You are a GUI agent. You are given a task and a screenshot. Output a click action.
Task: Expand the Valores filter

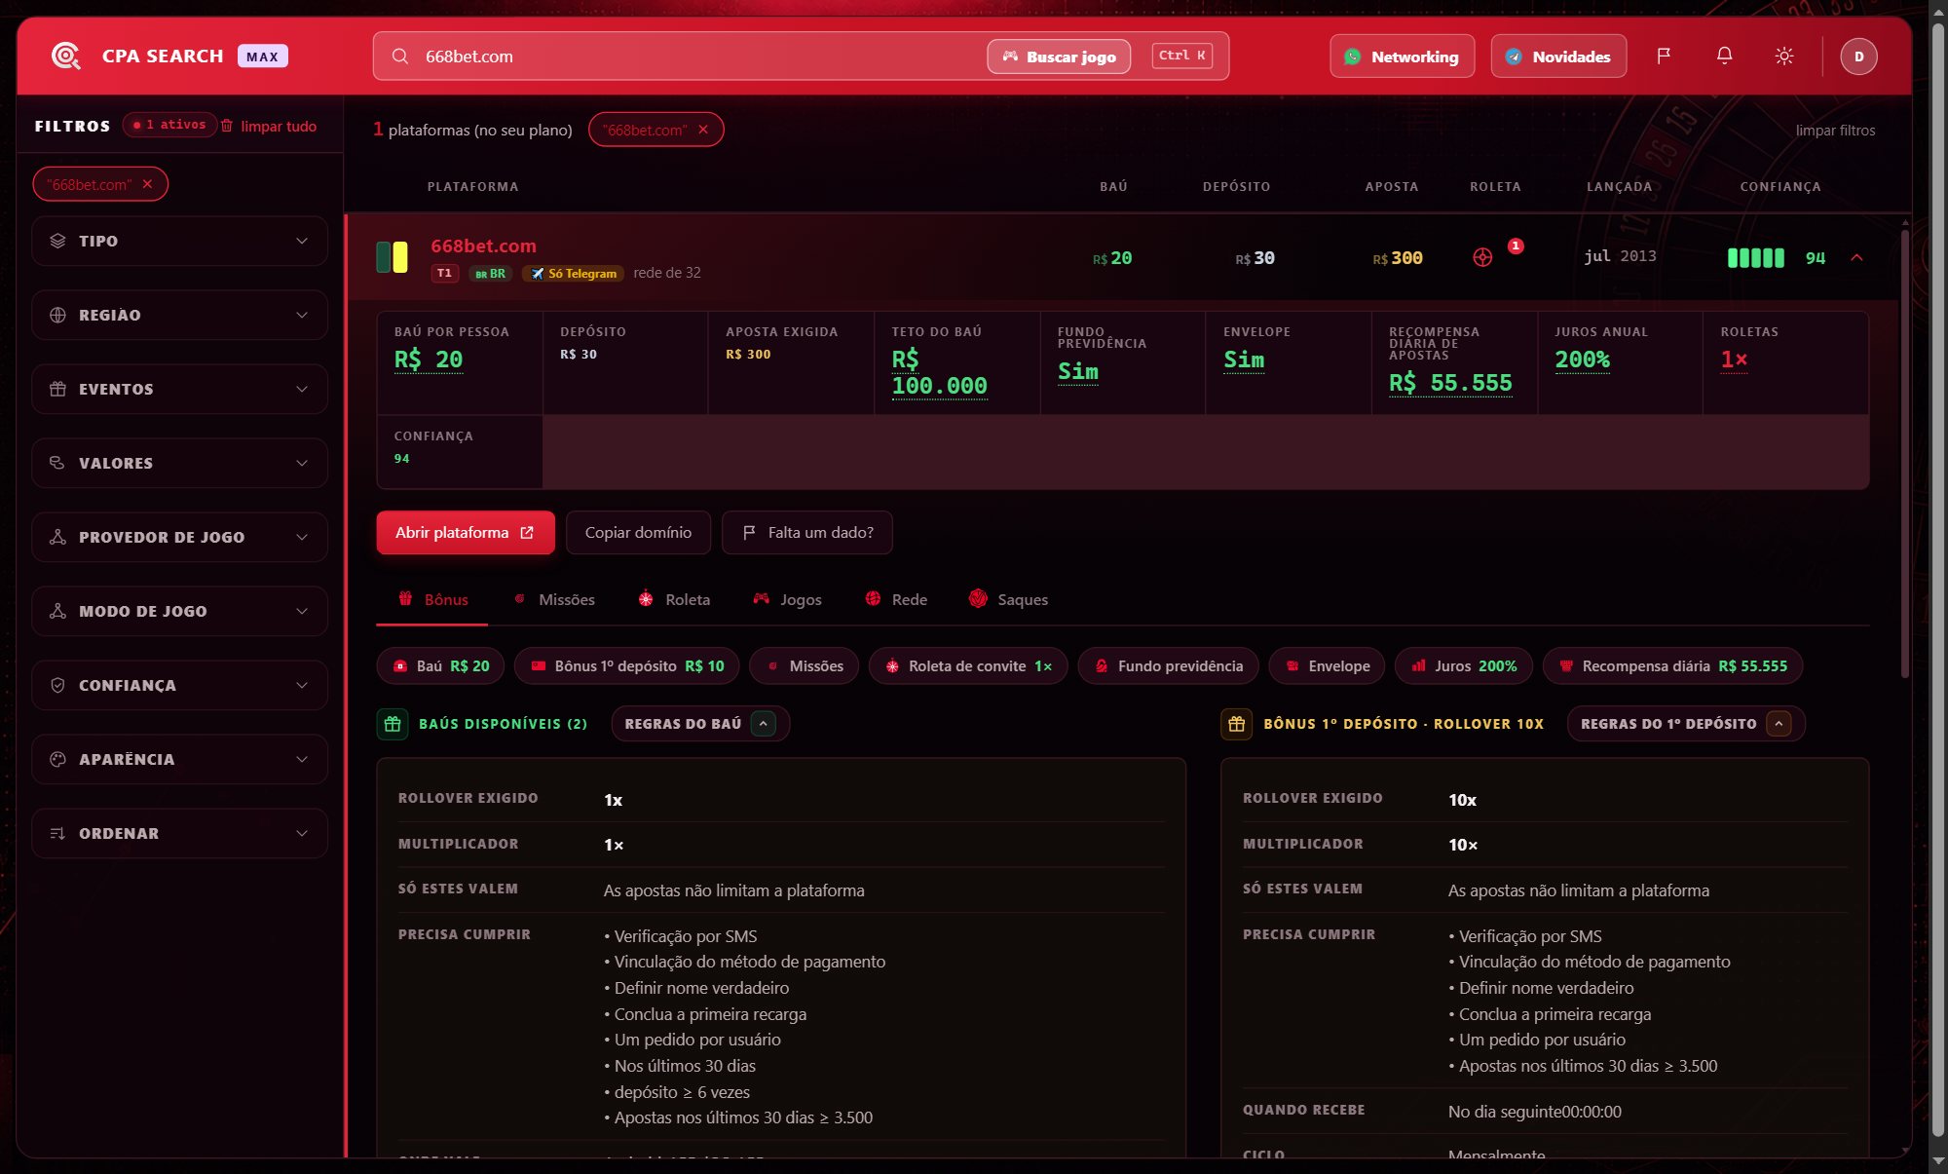[x=179, y=463]
